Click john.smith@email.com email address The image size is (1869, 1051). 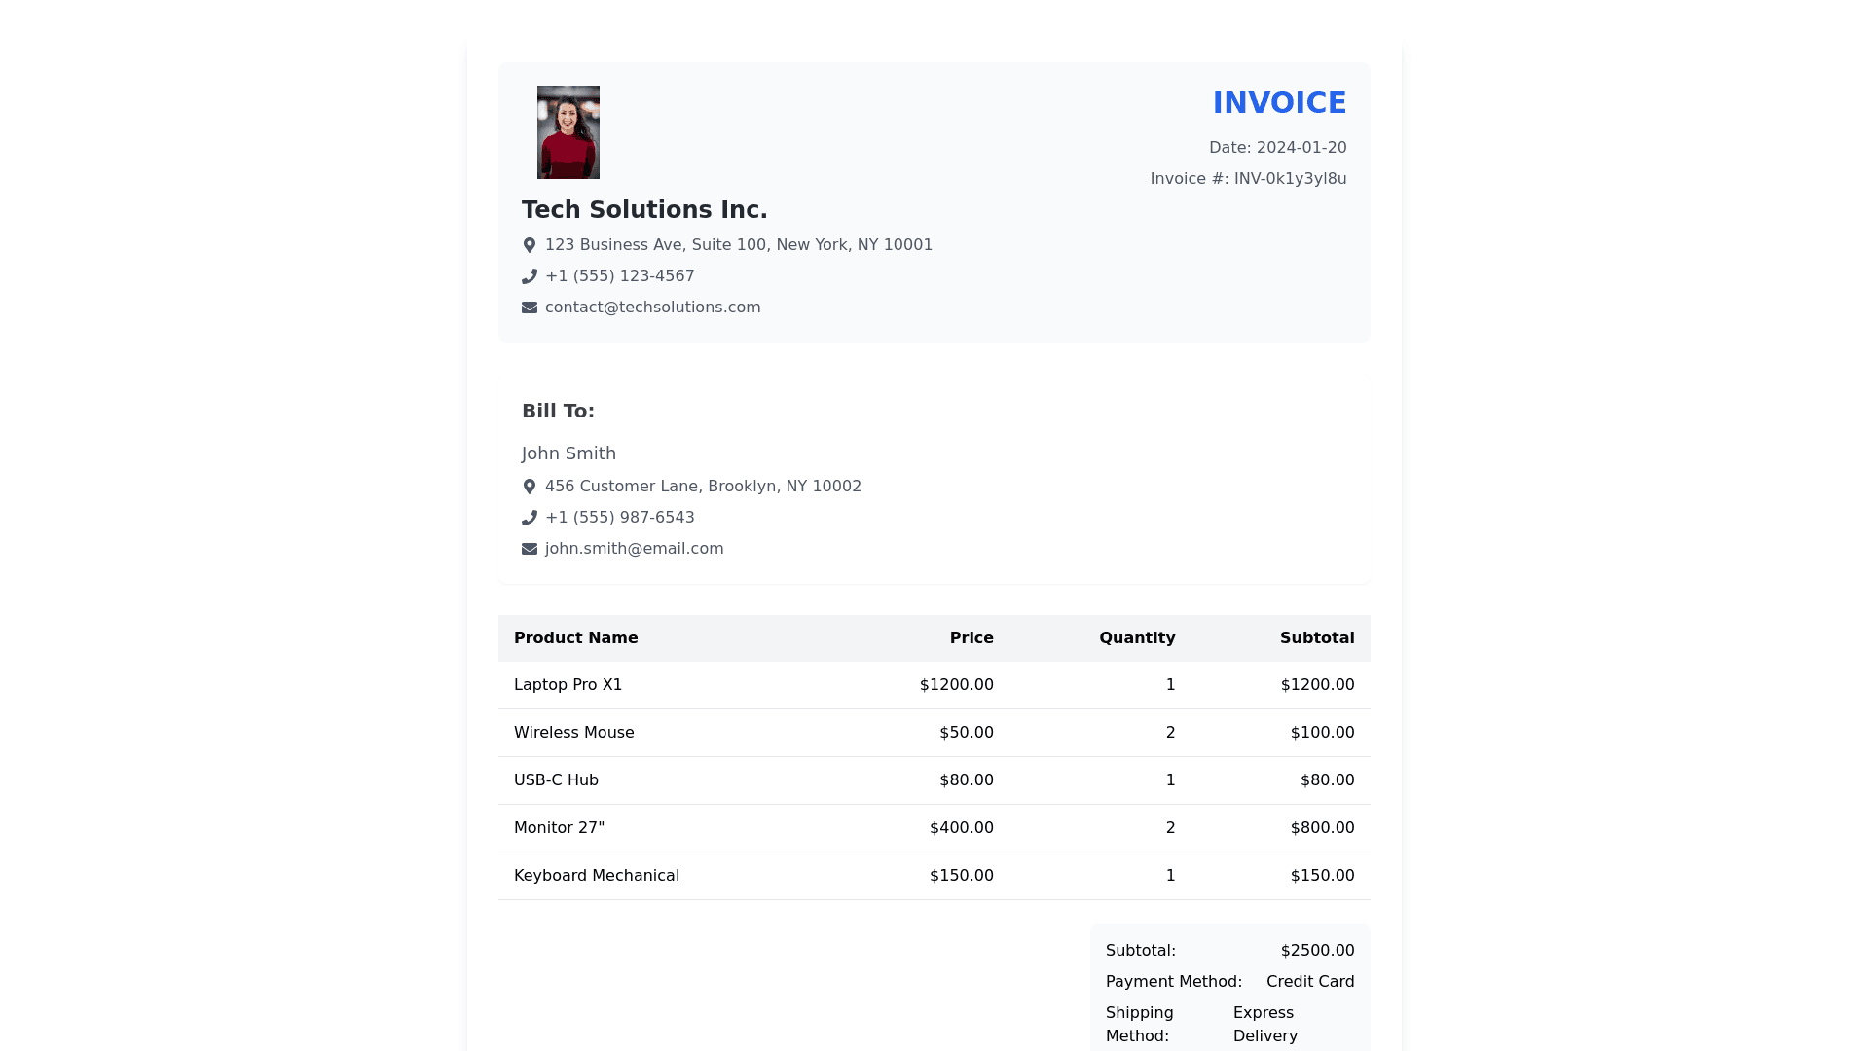[634, 549]
